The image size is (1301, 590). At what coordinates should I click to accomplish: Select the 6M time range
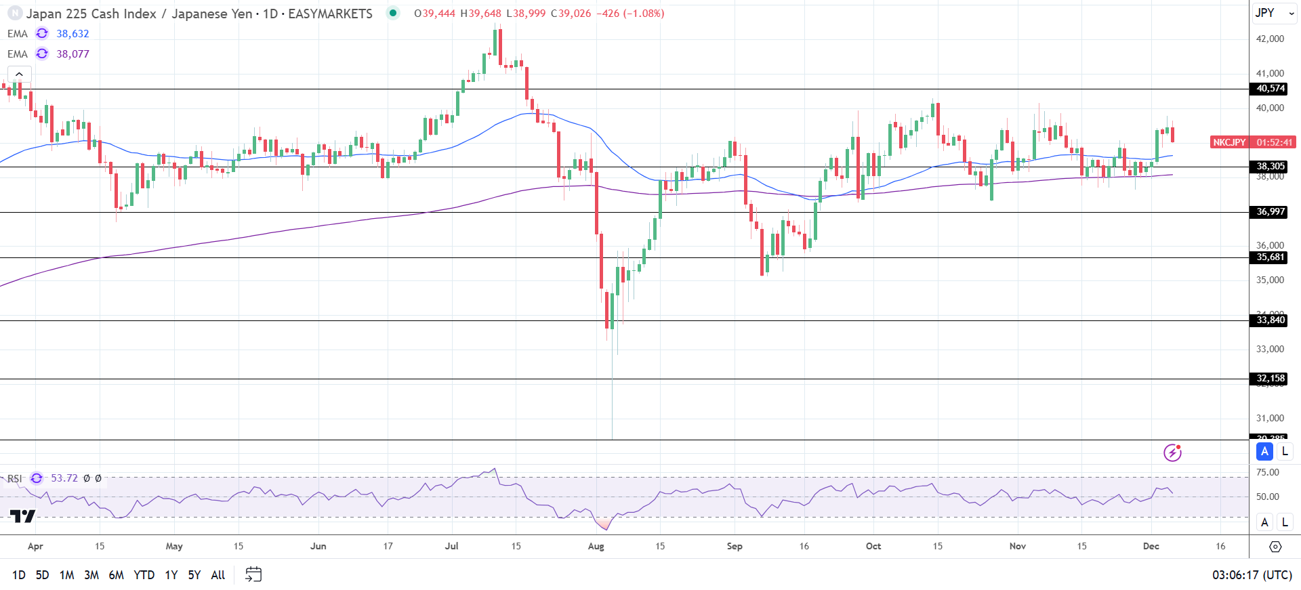click(x=117, y=575)
